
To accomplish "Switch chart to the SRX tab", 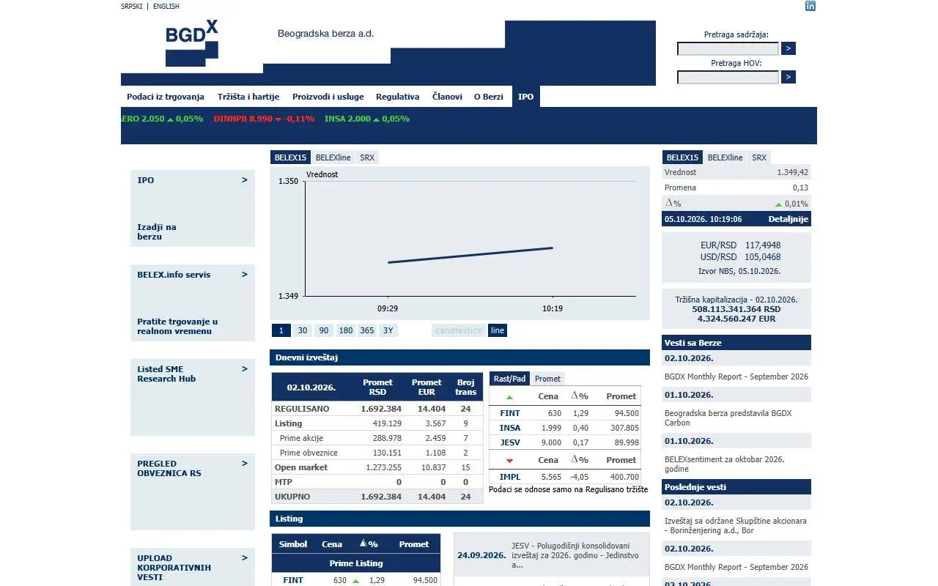I will (x=367, y=157).
